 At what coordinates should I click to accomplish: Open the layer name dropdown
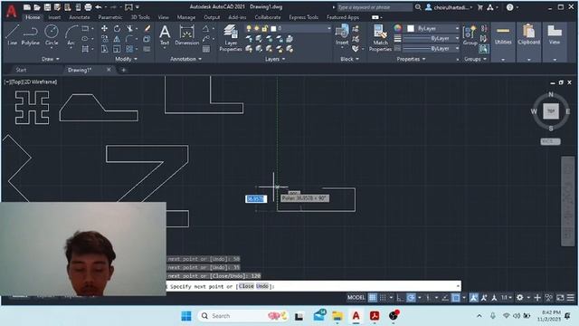coord(328,28)
